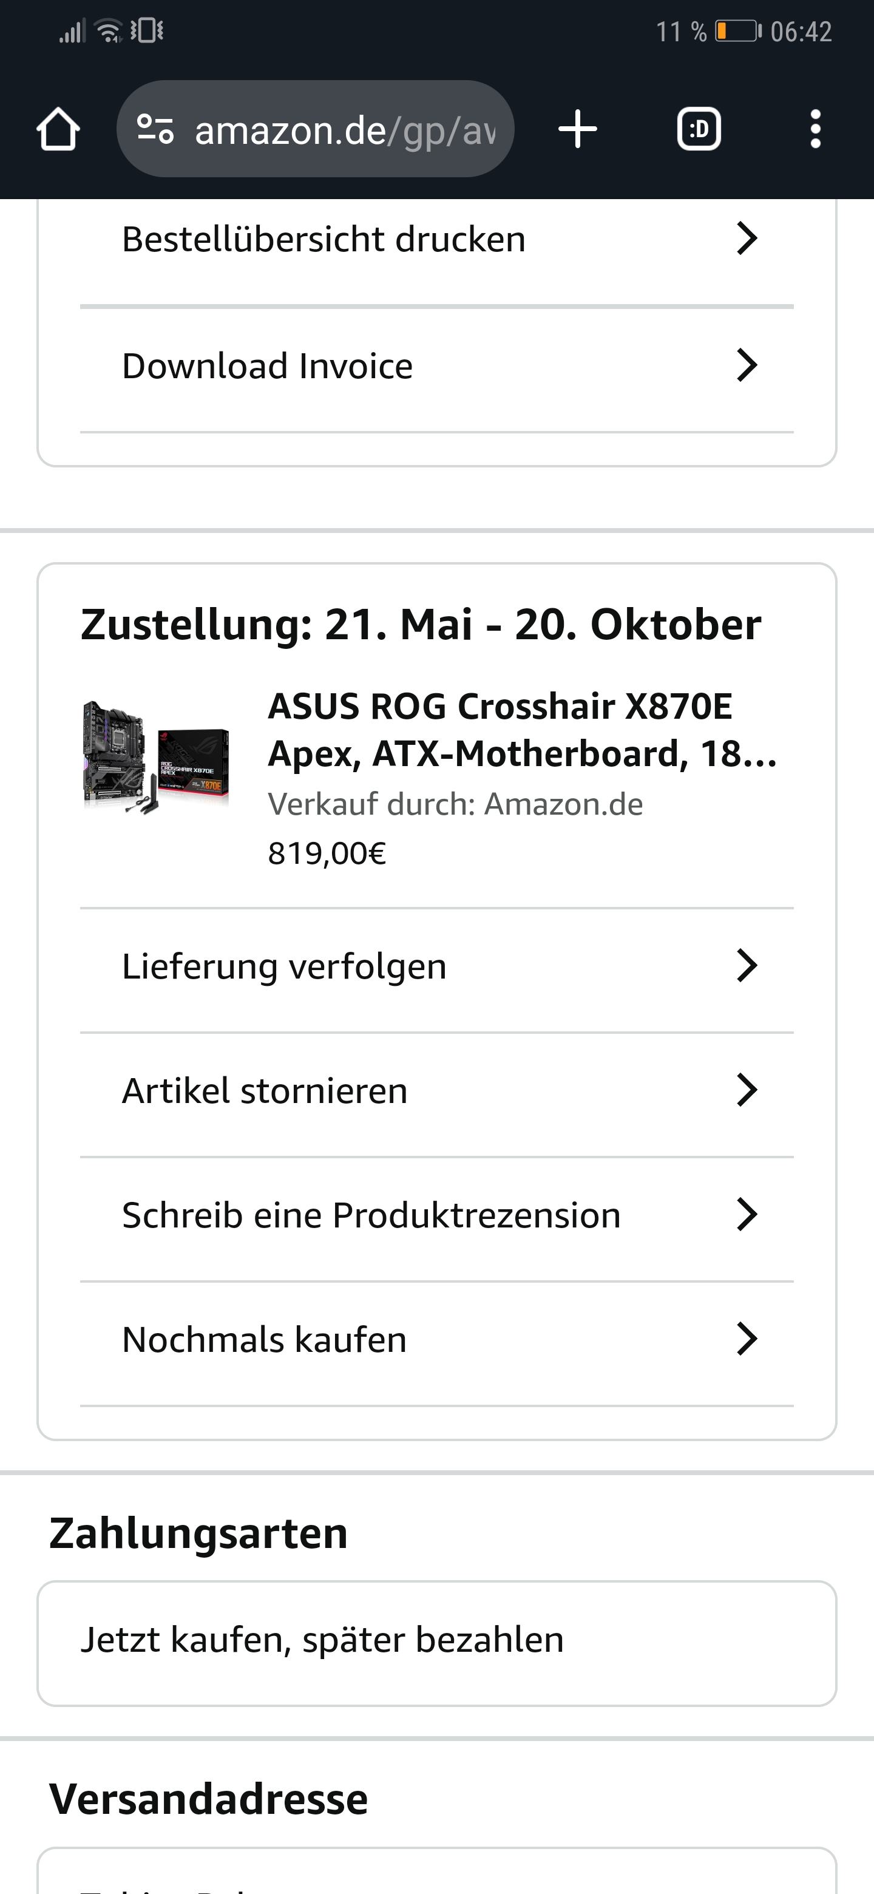Tap chevron next to Lieferung verfolgen
The image size is (874, 1894).
pos(747,965)
